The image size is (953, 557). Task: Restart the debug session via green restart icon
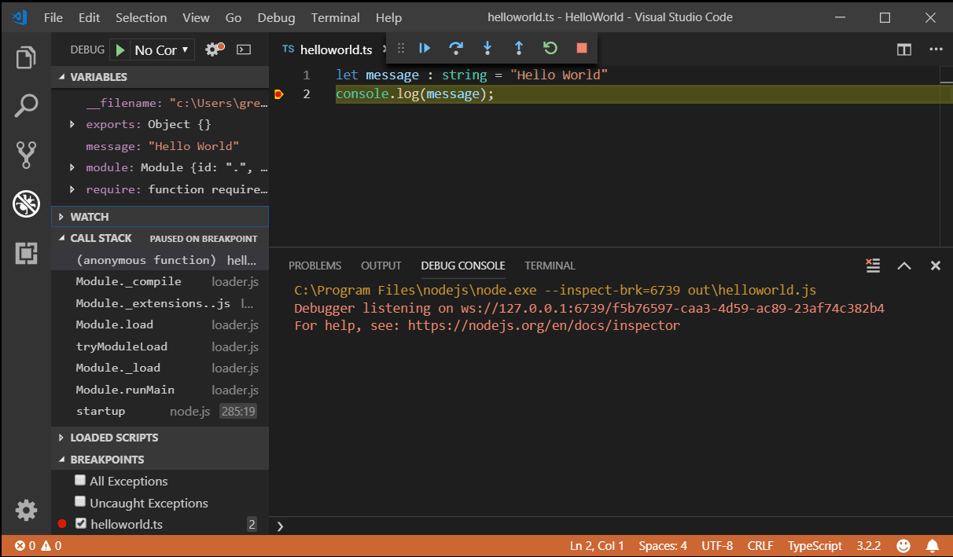(x=550, y=48)
